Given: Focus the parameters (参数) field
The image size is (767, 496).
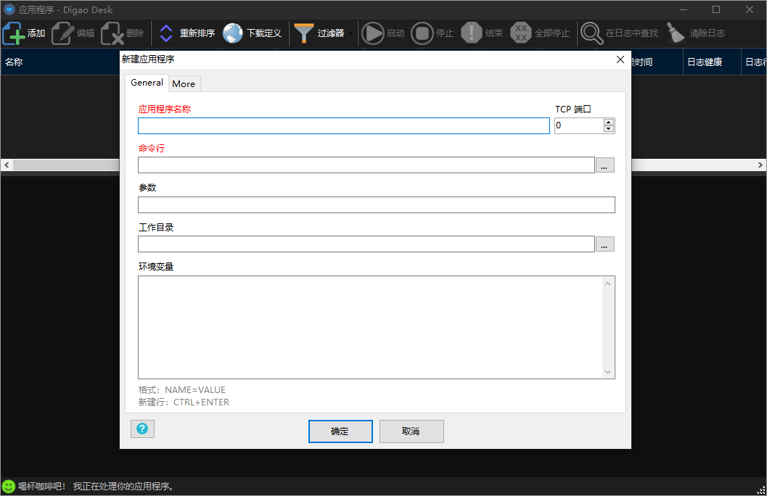Looking at the screenshot, I should (376, 204).
